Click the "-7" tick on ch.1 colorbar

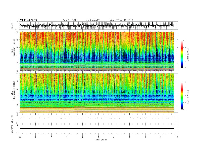pyautogui.click(x=185, y=68)
